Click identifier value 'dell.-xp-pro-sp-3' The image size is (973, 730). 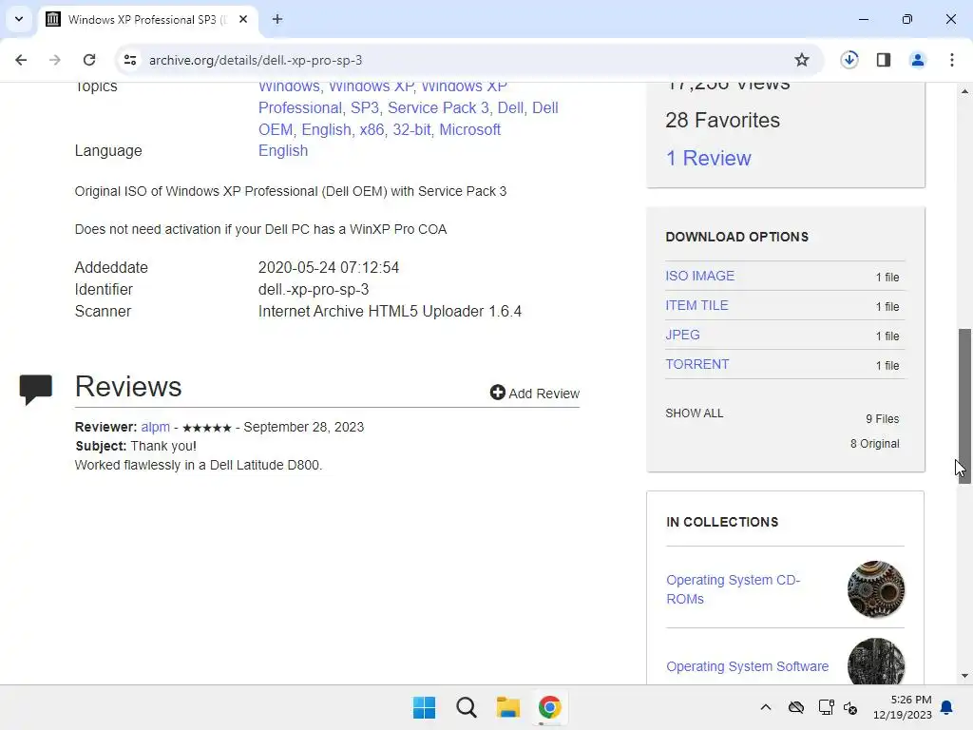(314, 289)
